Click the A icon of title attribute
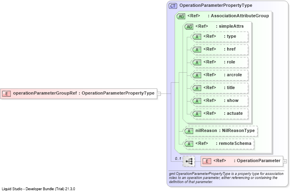 coord(197,88)
